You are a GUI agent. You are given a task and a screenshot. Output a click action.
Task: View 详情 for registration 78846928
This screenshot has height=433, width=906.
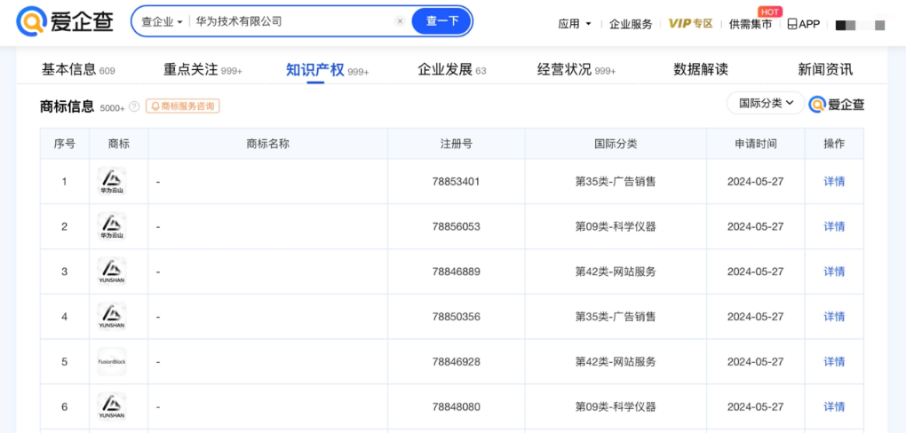pyautogui.click(x=834, y=361)
